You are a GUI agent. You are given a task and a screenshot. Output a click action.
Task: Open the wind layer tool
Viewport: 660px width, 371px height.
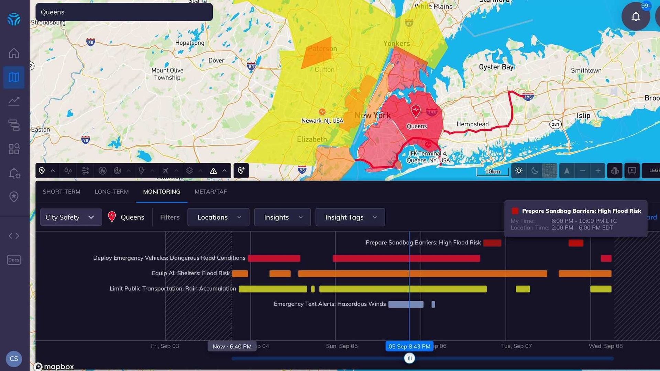click(x=86, y=171)
